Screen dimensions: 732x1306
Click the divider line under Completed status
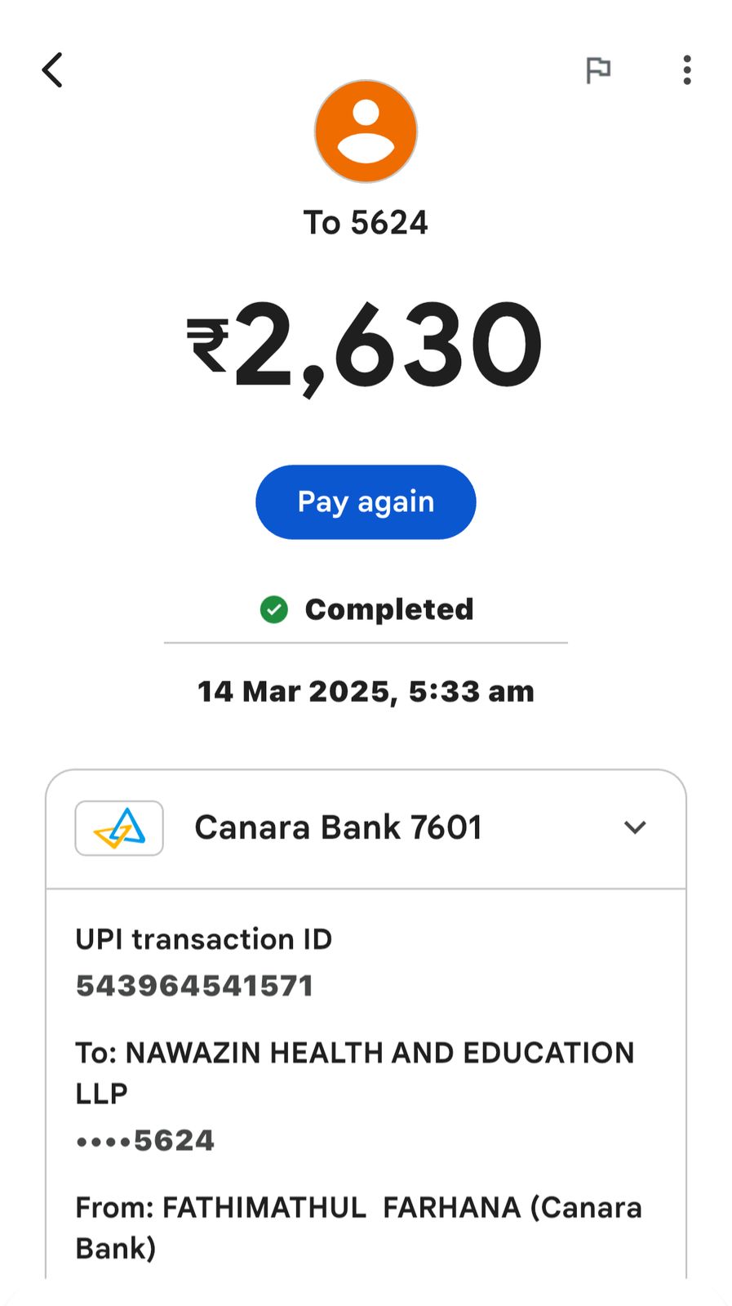coord(366,643)
